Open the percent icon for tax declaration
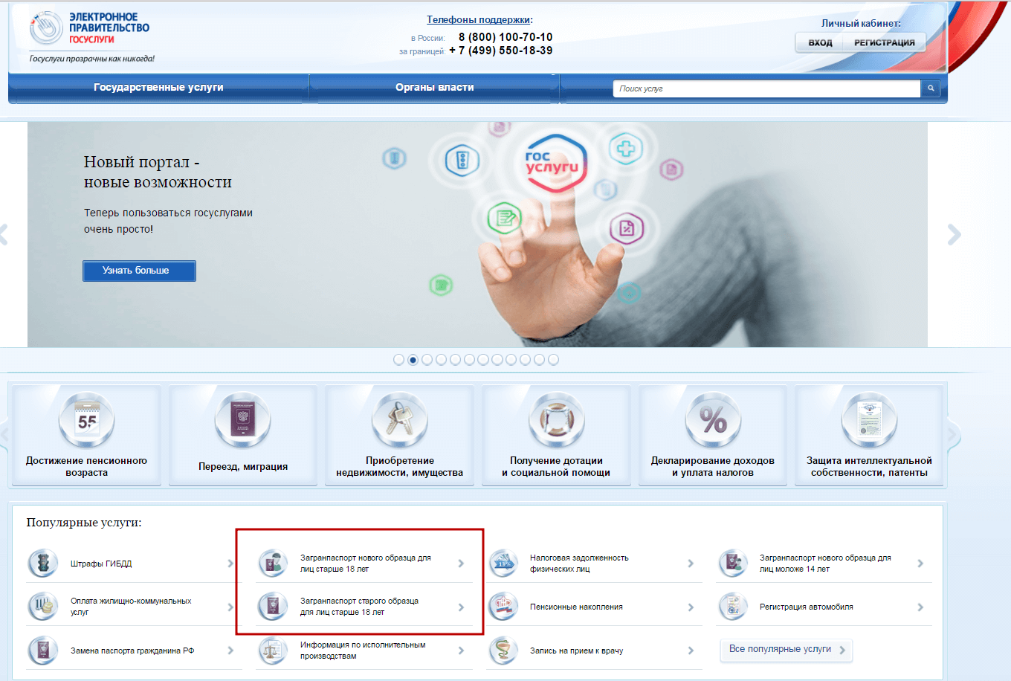 (x=713, y=420)
